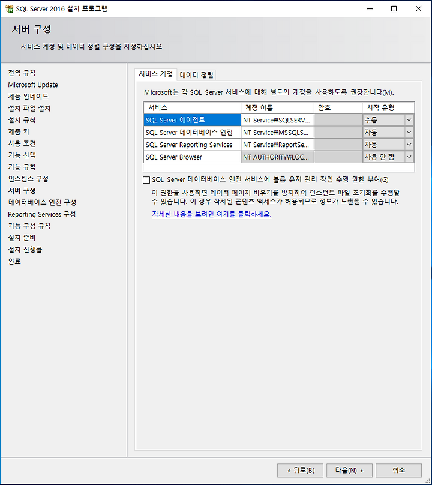Select Reporting Services 구성 step in sidebar
432x485 pixels.
point(42,214)
